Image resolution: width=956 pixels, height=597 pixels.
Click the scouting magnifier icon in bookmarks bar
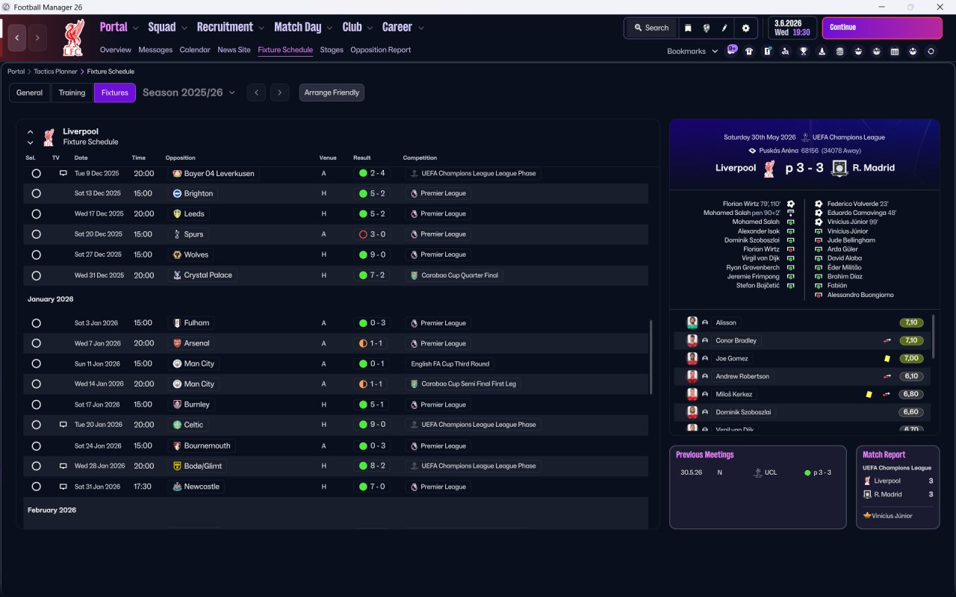(x=785, y=51)
